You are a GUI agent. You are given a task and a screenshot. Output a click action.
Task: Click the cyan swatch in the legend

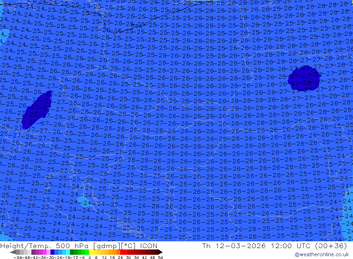(x=68, y=252)
